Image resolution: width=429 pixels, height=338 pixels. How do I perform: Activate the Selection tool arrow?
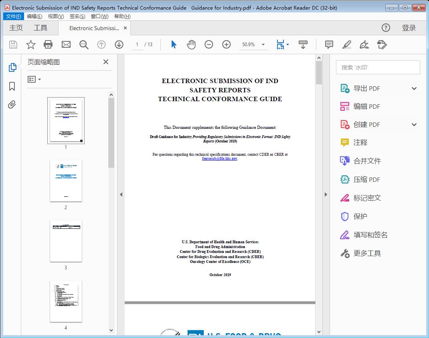174,45
